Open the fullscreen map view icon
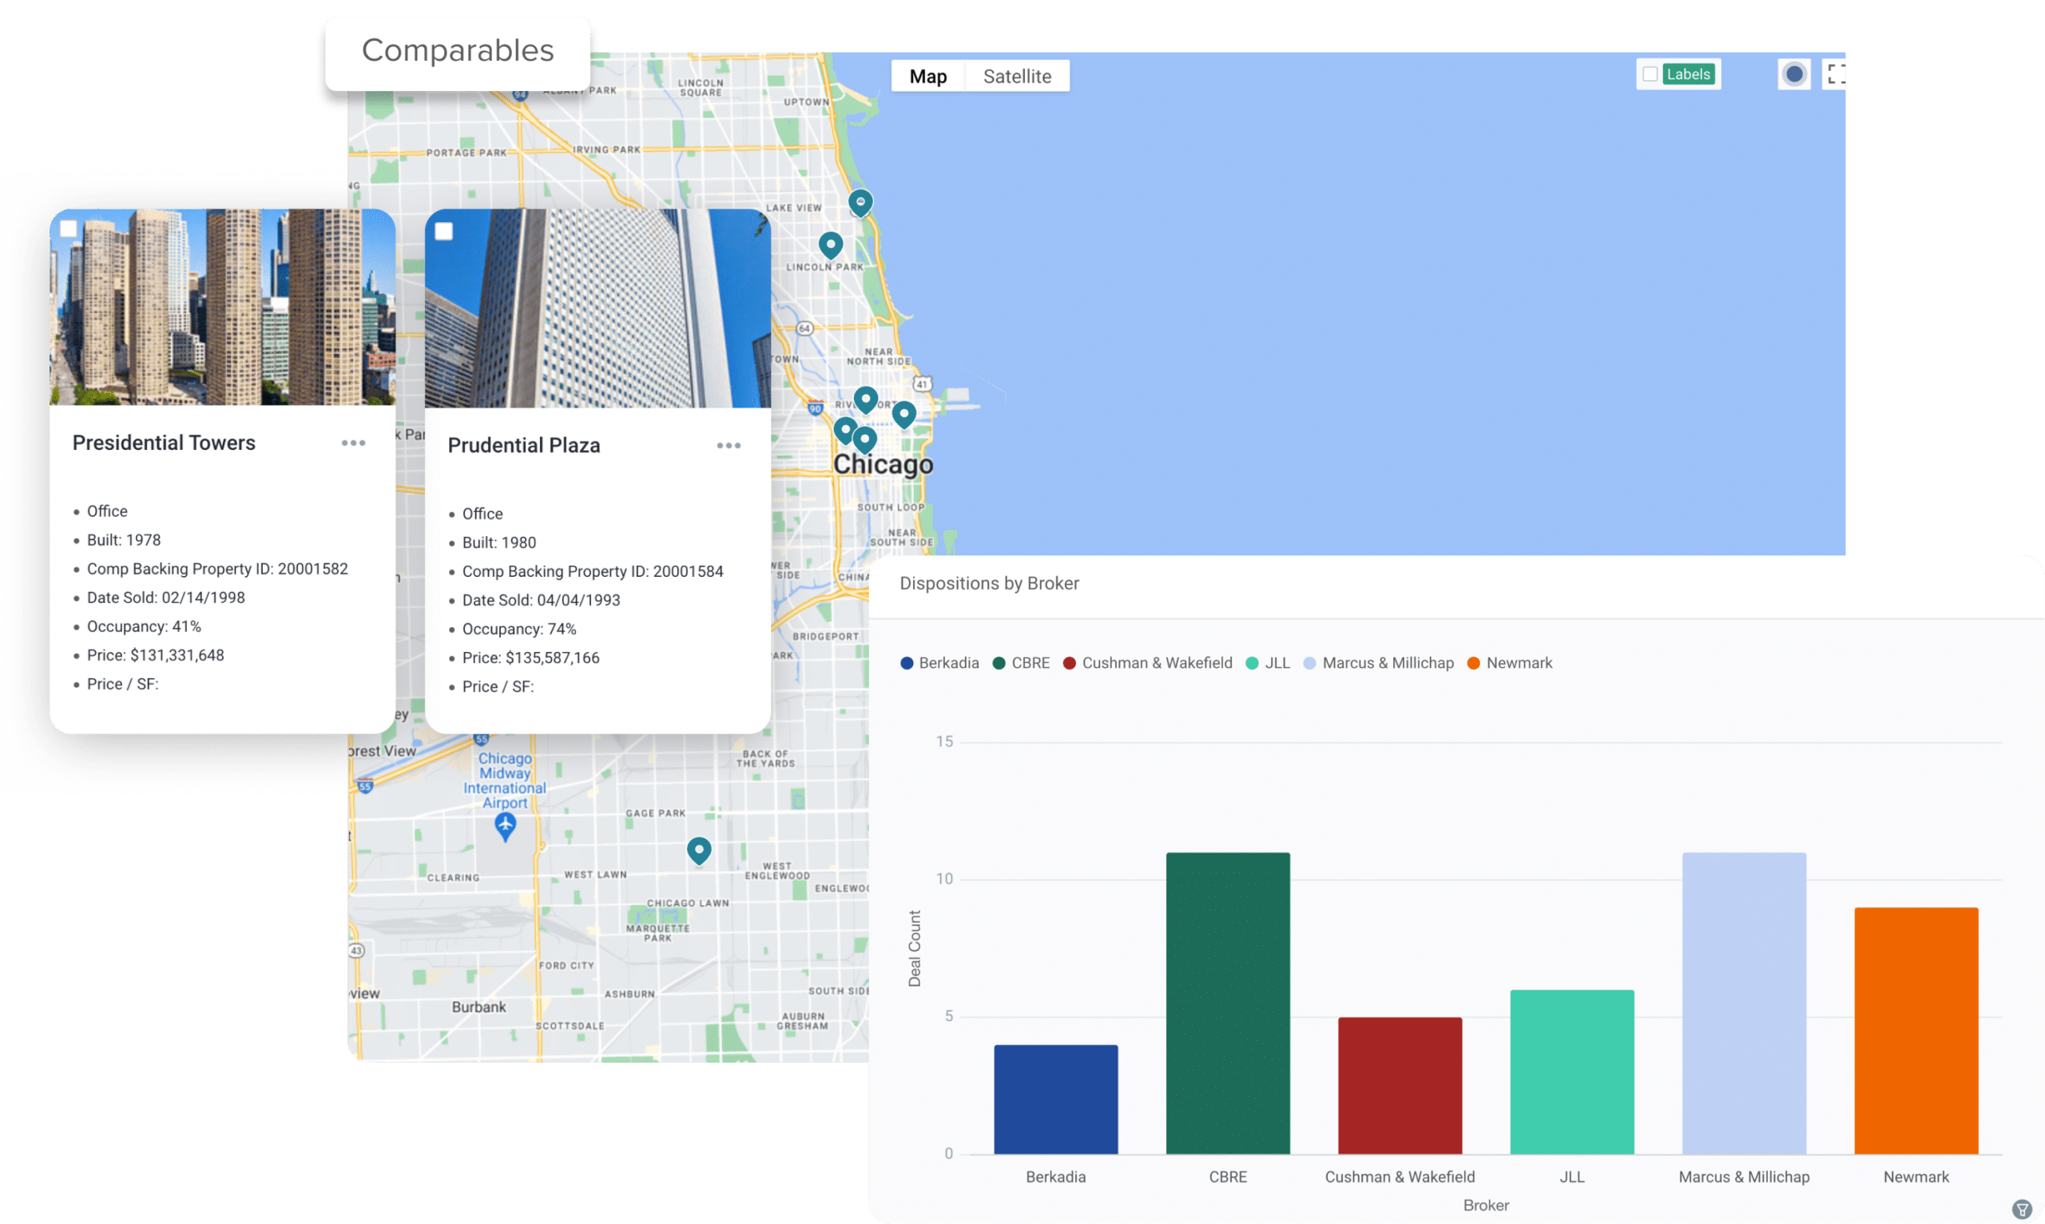The width and height of the screenshot is (2045, 1224). (1837, 74)
